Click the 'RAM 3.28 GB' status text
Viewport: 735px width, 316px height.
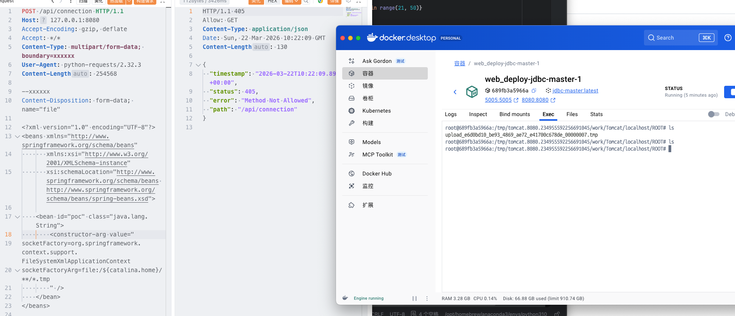pyautogui.click(x=456, y=299)
